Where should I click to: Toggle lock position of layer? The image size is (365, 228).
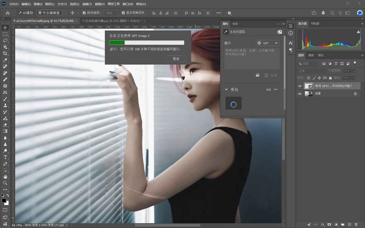click(319, 78)
